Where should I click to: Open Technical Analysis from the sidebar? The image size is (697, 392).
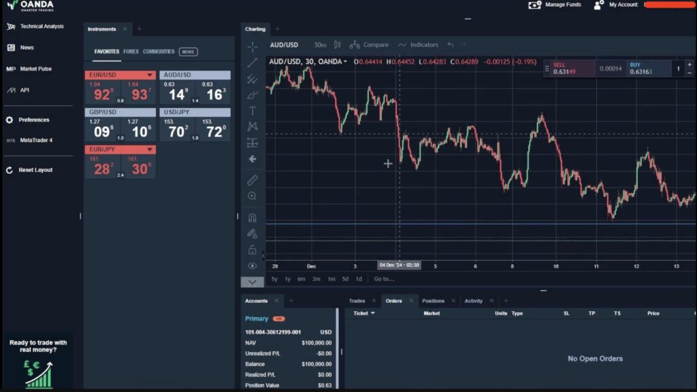pyautogui.click(x=35, y=26)
